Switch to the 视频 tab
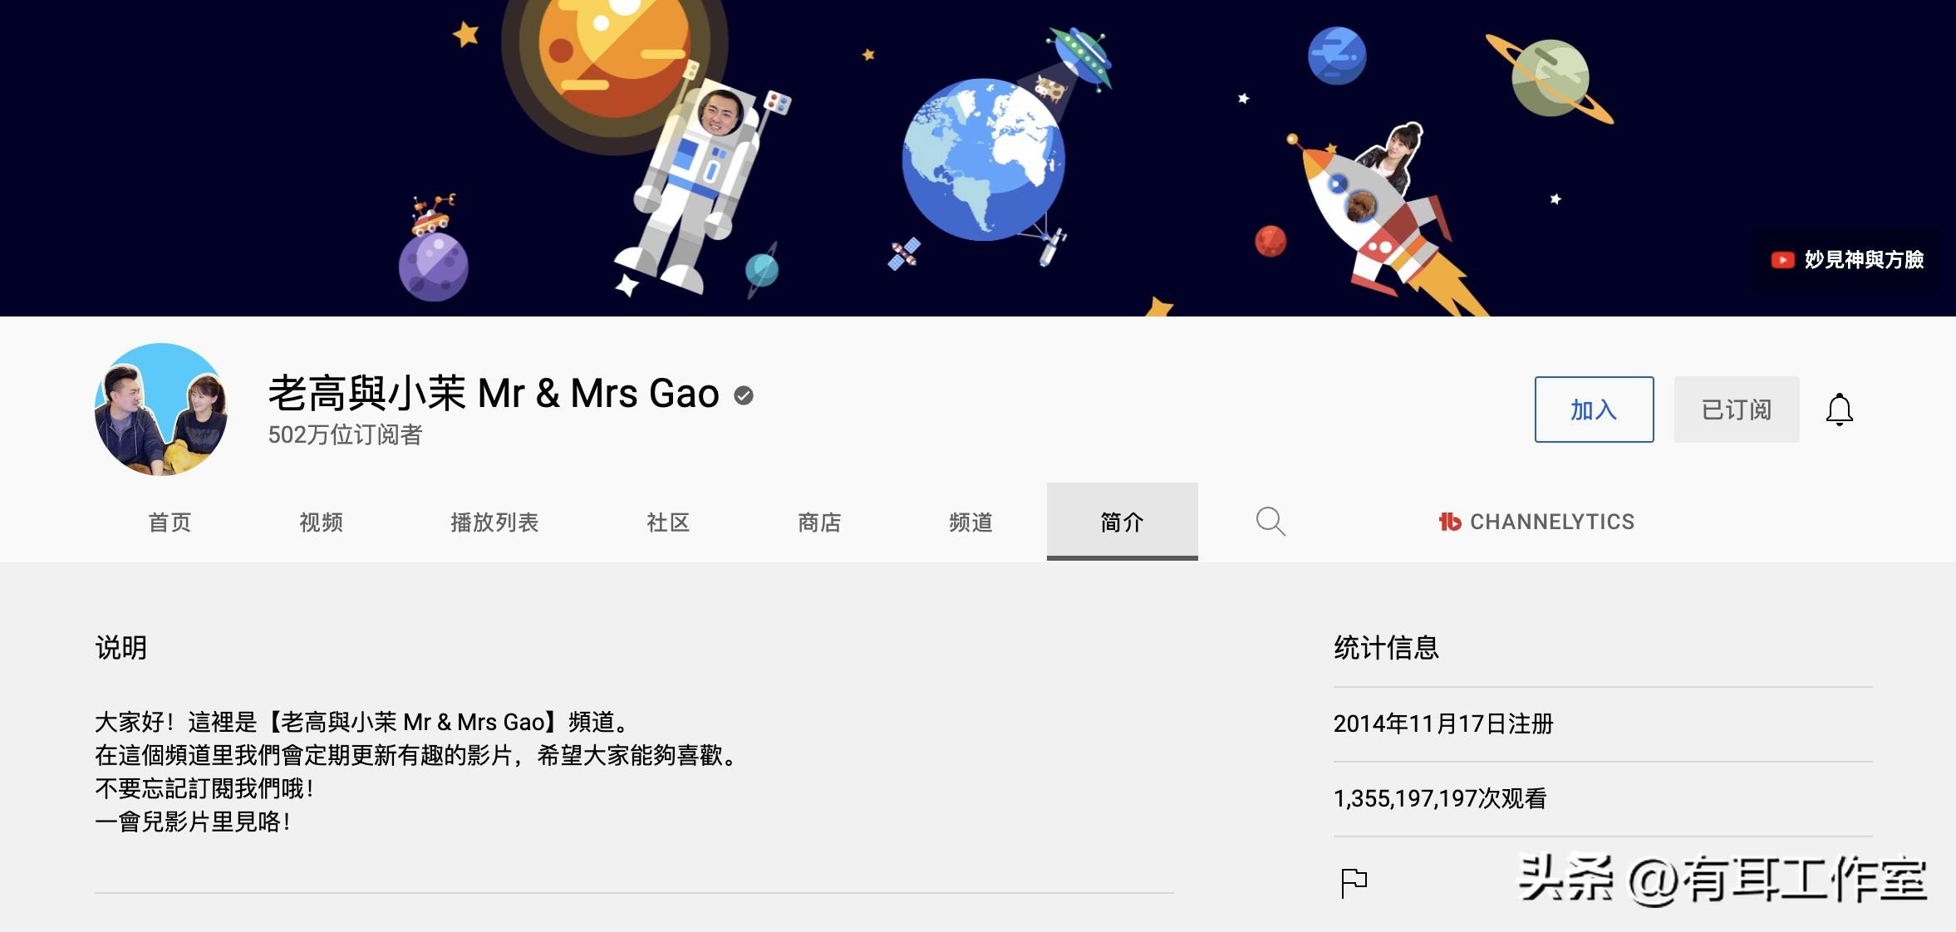Image resolution: width=1956 pixels, height=932 pixels. (321, 522)
